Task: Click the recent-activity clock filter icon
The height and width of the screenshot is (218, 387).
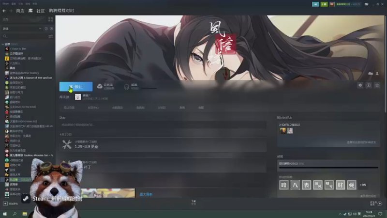Action: (46, 29)
